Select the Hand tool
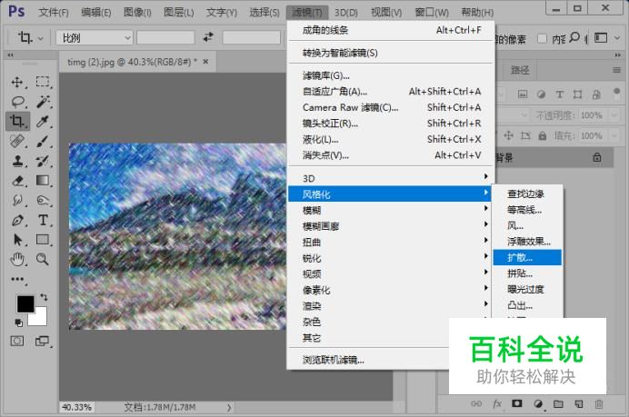The image size is (629, 417). point(17,260)
